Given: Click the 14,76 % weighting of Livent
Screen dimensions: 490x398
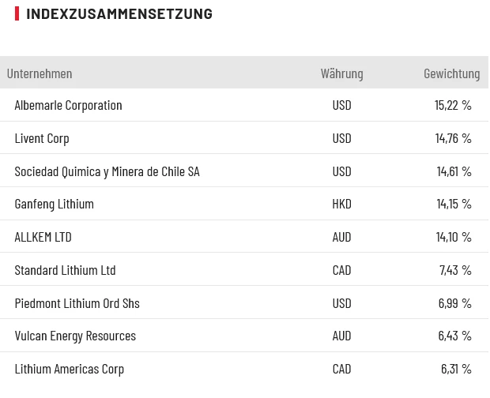Looking at the screenshot, I should point(453,138).
